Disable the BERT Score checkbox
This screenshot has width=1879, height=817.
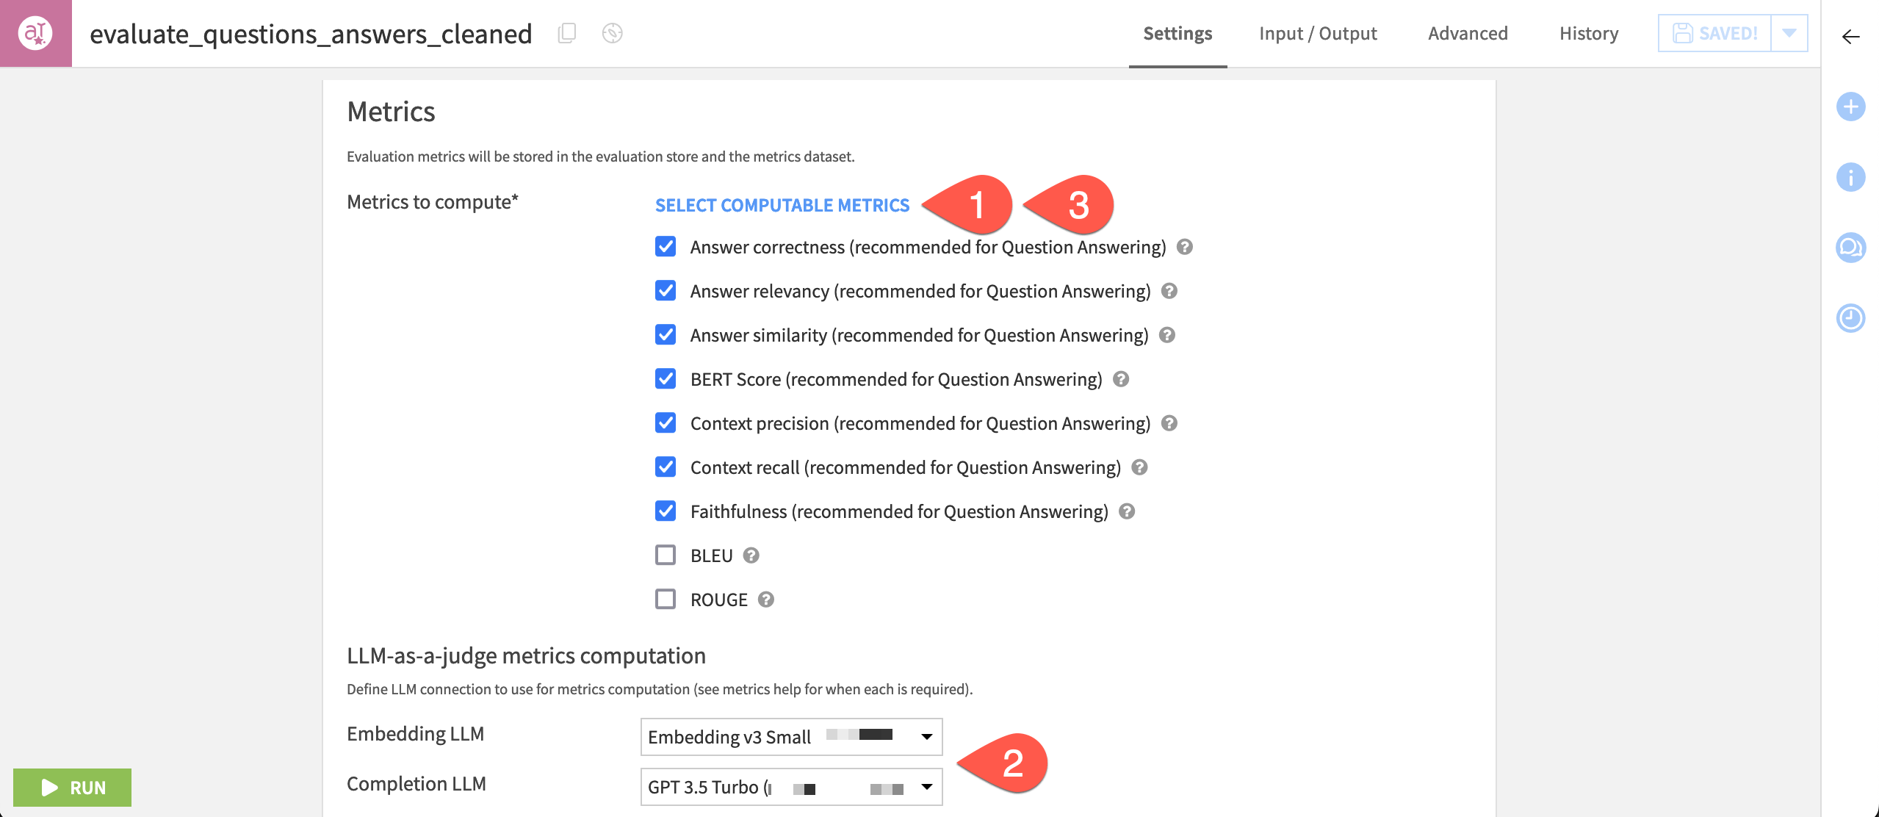(666, 378)
